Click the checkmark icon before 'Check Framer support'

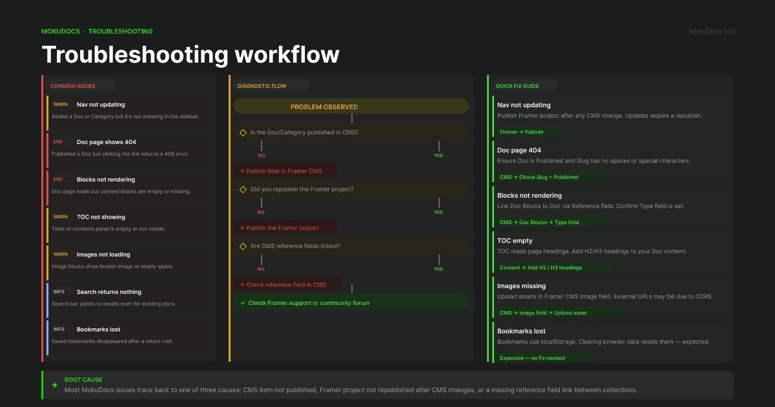(243, 303)
